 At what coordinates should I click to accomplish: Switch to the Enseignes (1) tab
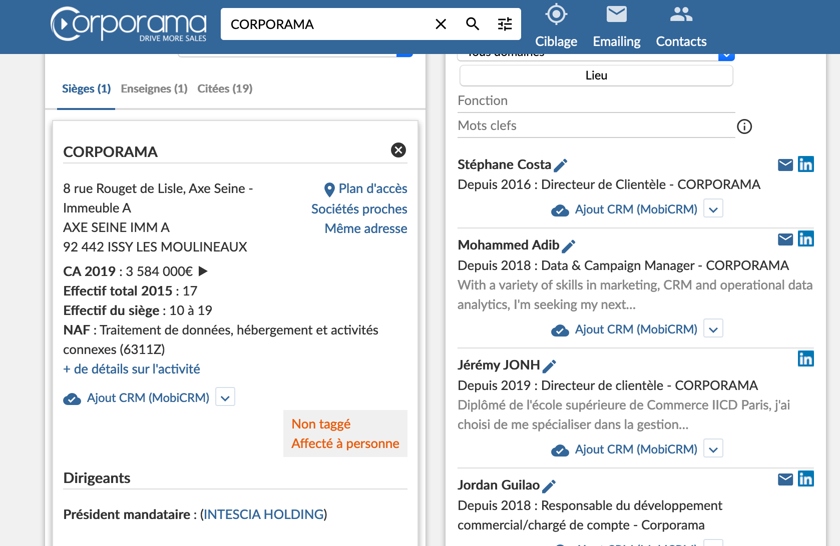(x=154, y=88)
